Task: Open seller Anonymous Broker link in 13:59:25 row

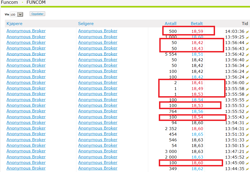Action: 98,37
